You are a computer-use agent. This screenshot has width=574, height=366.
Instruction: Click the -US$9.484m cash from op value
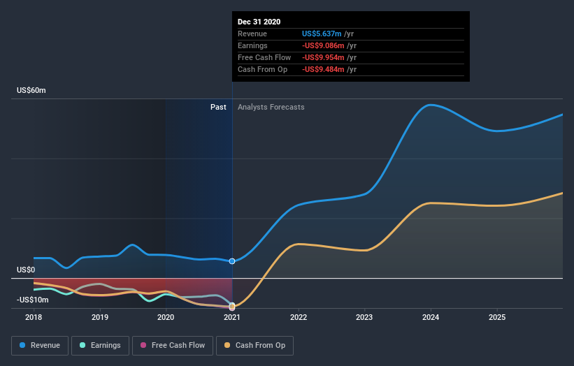(323, 69)
